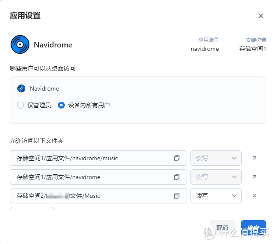Click the navidrome account name value
Screen dimensions: 274x244
[205, 49]
